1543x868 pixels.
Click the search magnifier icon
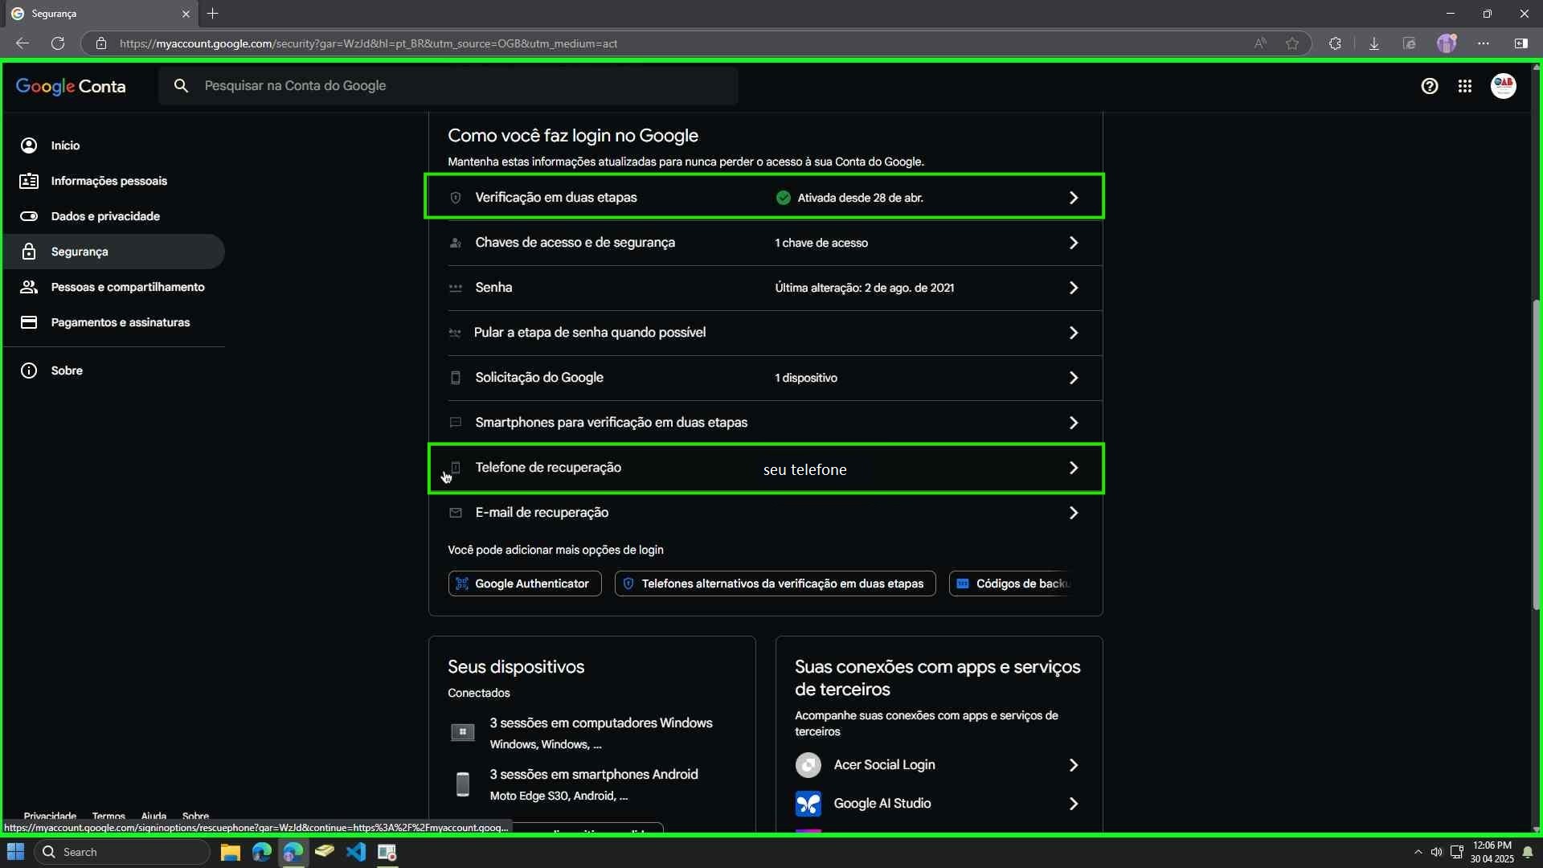point(181,86)
